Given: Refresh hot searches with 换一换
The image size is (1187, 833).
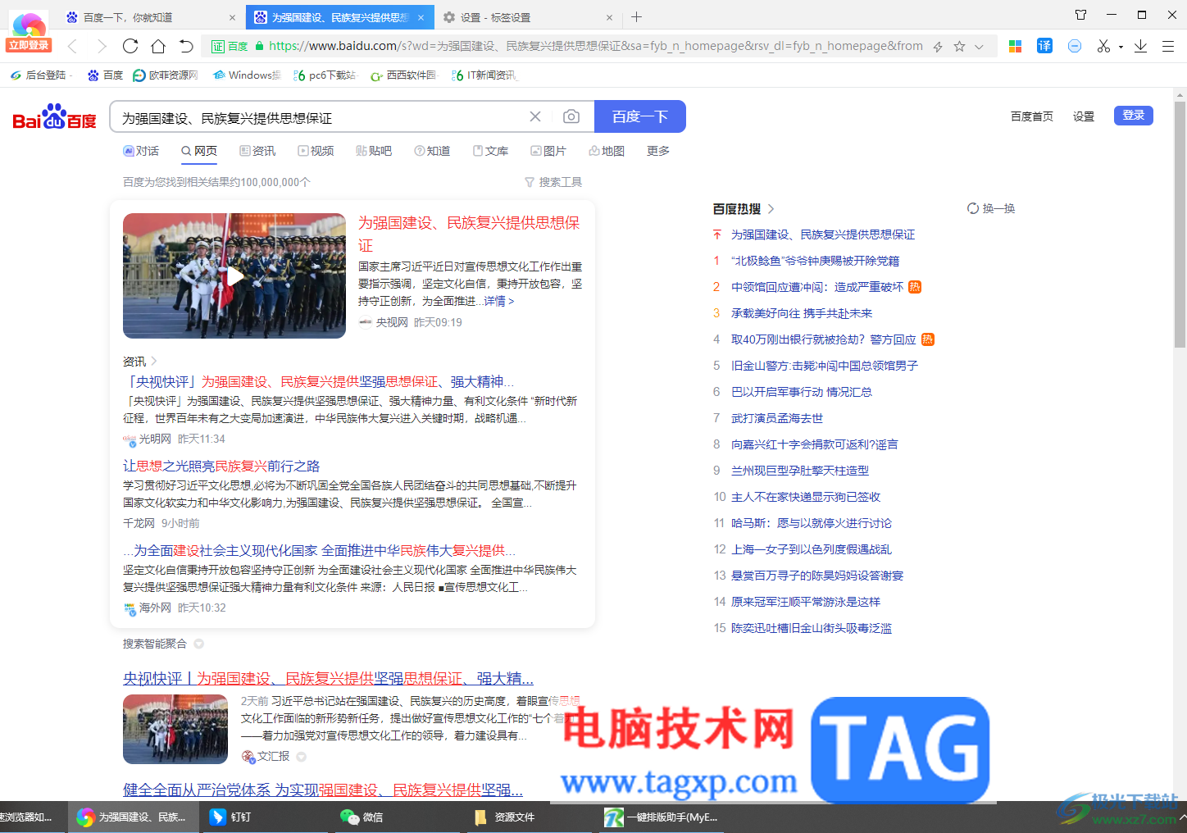Looking at the screenshot, I should click(x=991, y=208).
